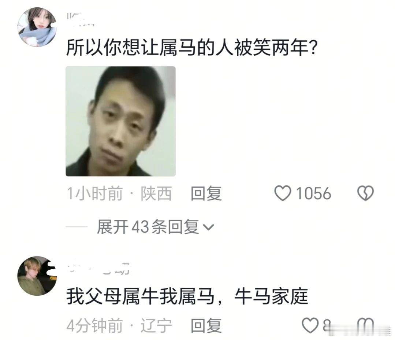395x340 pixels.
Task: Click chevron next to 展开43条回复
Action: point(209,228)
